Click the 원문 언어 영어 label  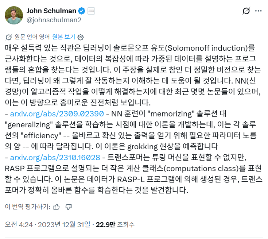coord(32,37)
